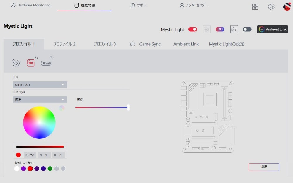The height and width of the screenshot is (183, 293).
Task: Click the red color intensity bar
Action: click(40, 147)
